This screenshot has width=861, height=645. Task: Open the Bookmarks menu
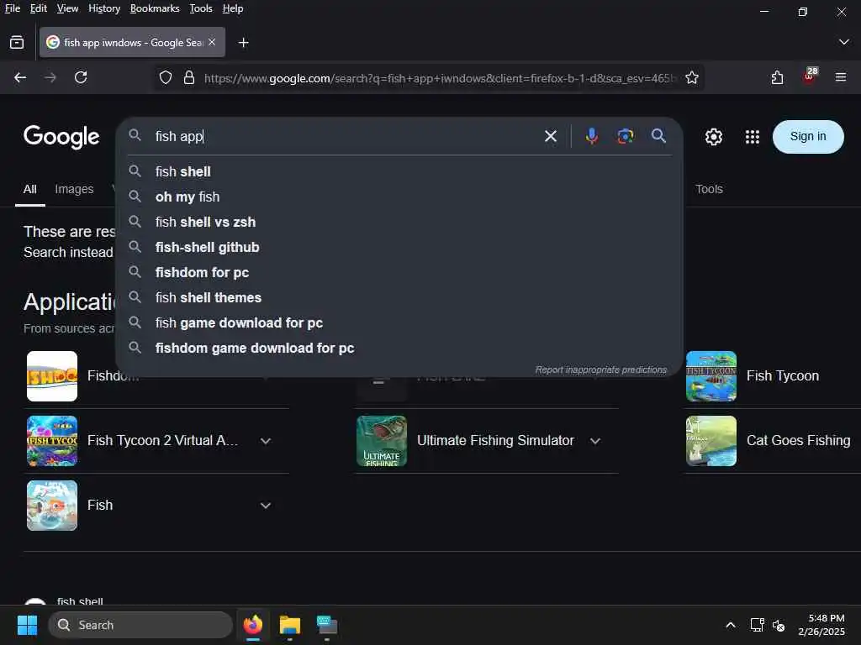(155, 8)
